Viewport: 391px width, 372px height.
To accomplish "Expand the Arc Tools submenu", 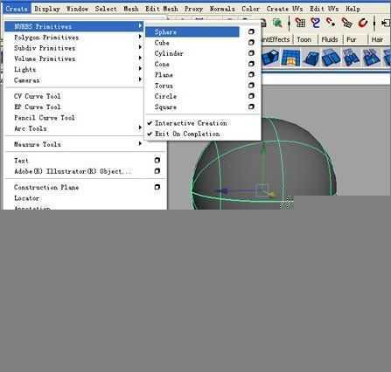I will [x=74, y=128].
